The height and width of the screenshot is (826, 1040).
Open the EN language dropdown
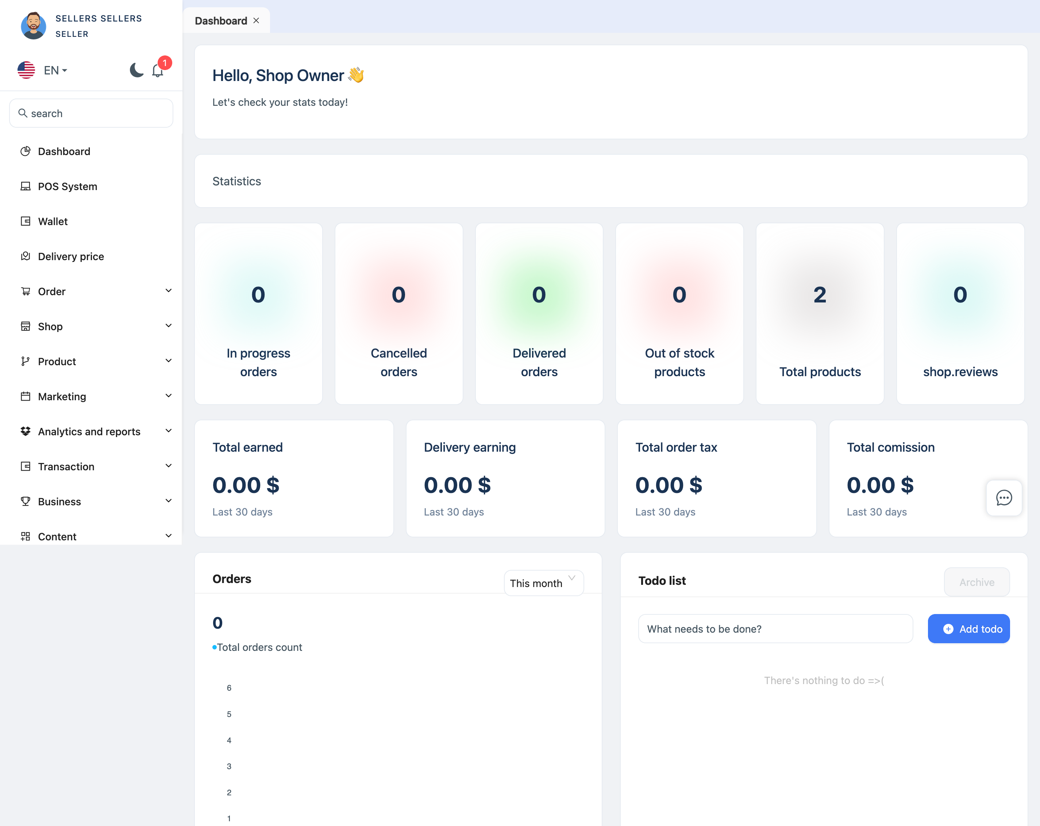click(x=55, y=70)
